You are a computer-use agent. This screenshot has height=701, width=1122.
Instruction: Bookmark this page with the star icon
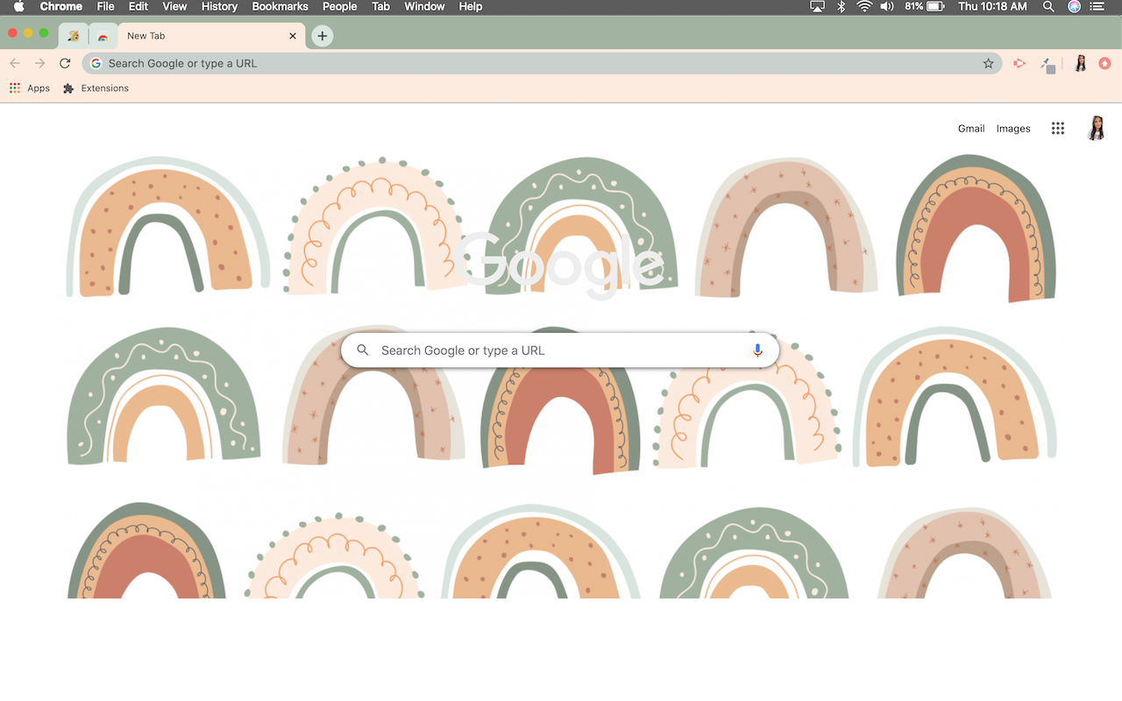[988, 63]
